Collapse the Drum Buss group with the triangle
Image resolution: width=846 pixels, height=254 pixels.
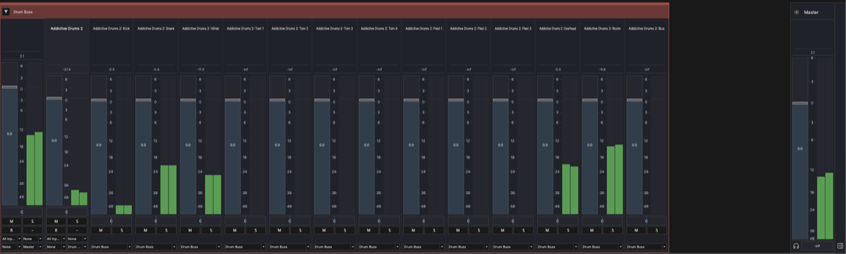tap(6, 12)
